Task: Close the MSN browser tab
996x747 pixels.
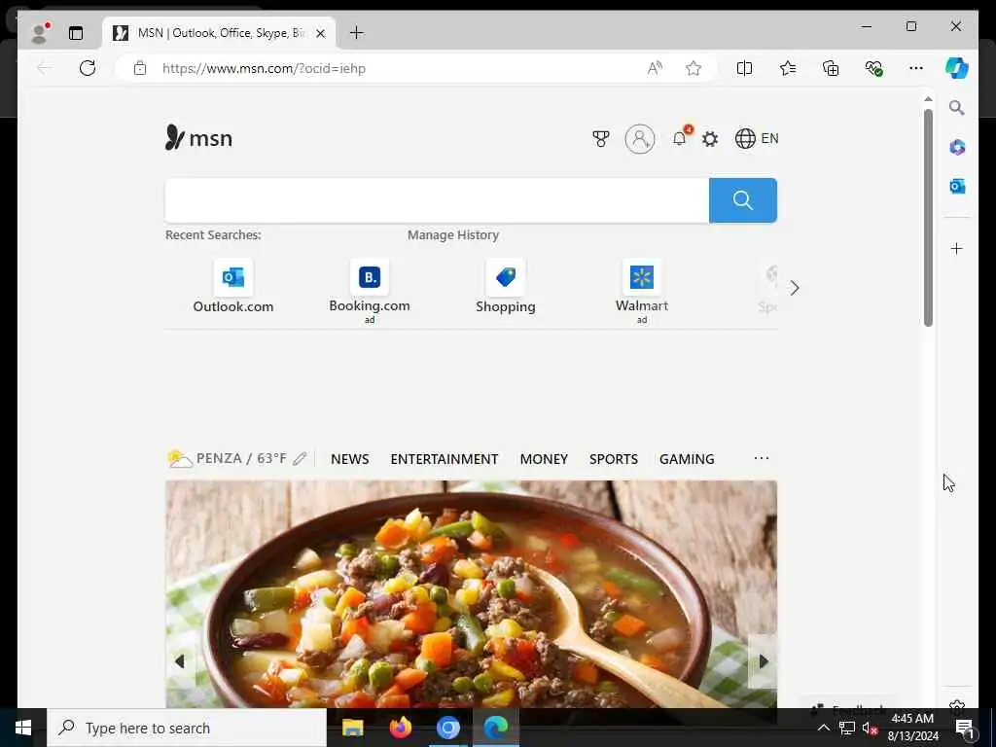Action: pyautogui.click(x=321, y=33)
